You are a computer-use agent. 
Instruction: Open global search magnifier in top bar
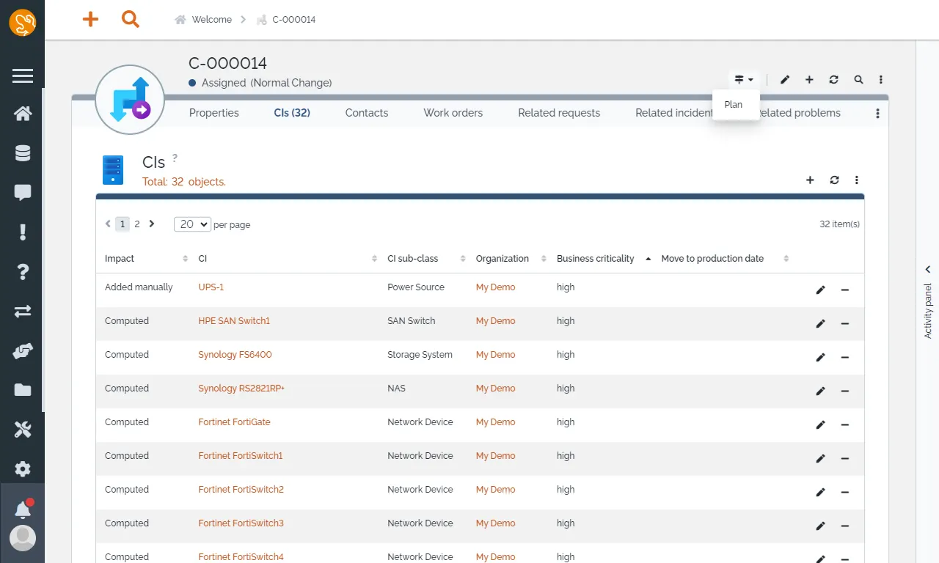coord(131,20)
